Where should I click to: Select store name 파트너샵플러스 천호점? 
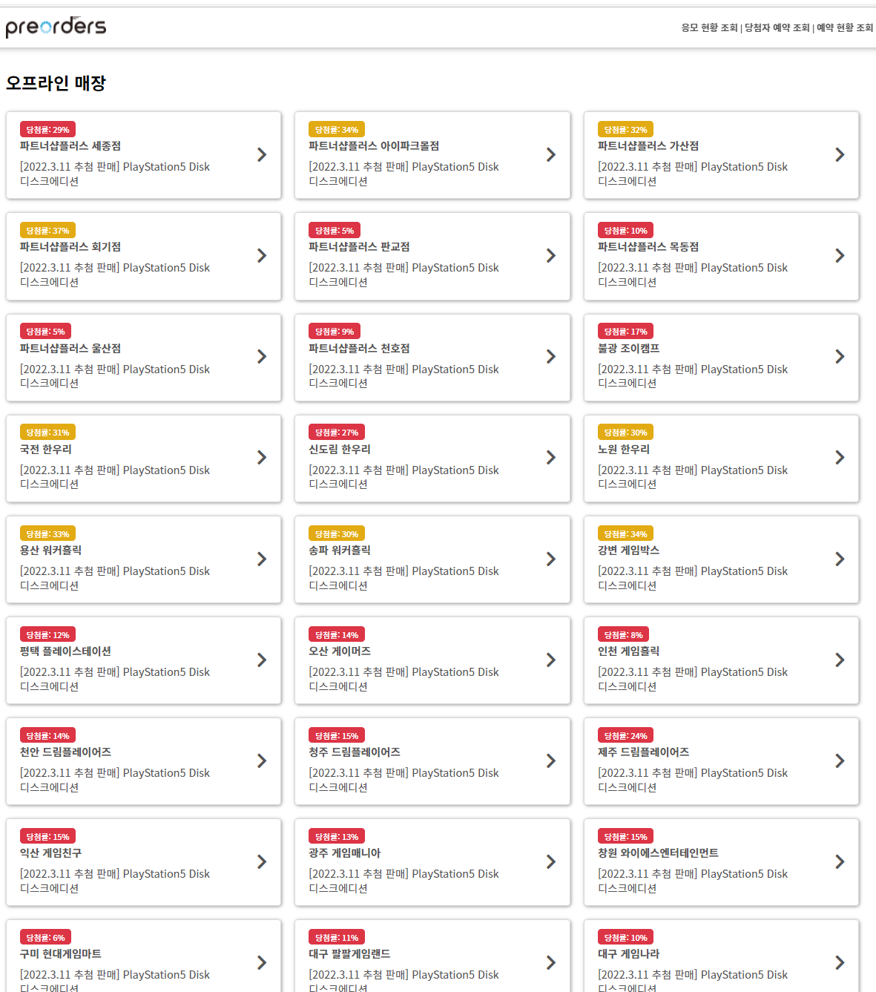tap(359, 348)
